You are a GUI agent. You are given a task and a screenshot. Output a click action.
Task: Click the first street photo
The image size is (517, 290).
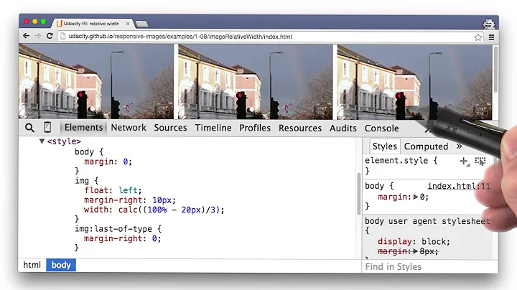tap(96, 81)
